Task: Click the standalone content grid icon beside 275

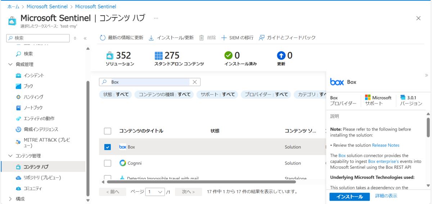Action: (x=159, y=56)
